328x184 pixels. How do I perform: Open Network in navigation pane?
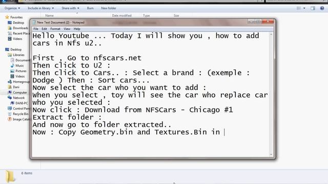pos(18,98)
